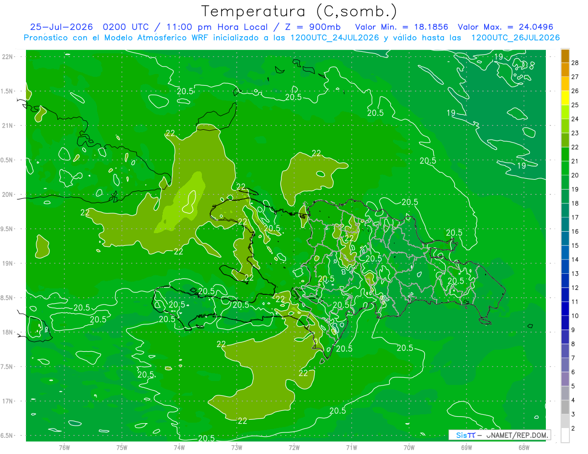Click latitude axis label 21N
588x454 pixels.
click(x=7, y=125)
